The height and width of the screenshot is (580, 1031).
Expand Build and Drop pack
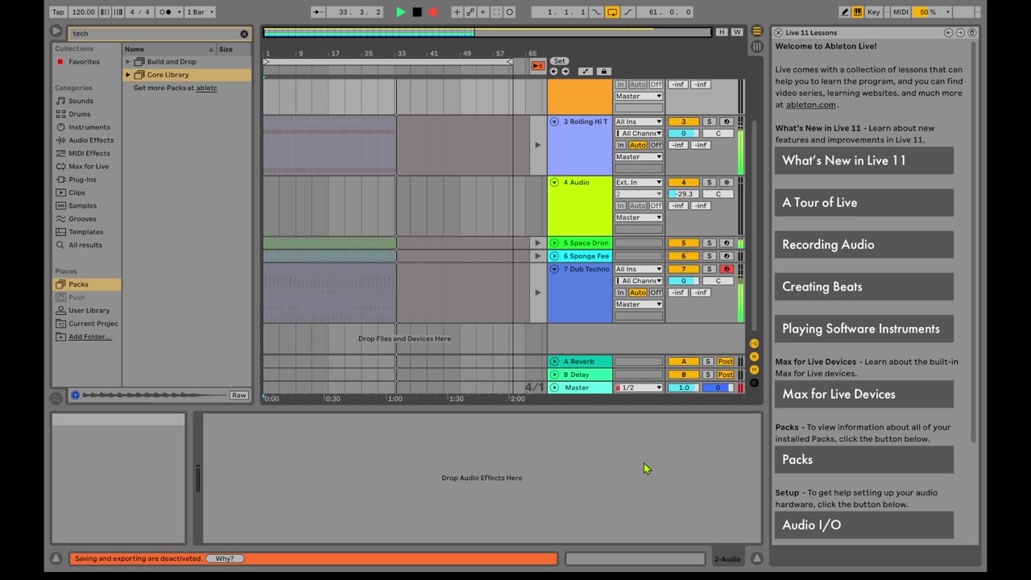(127, 62)
